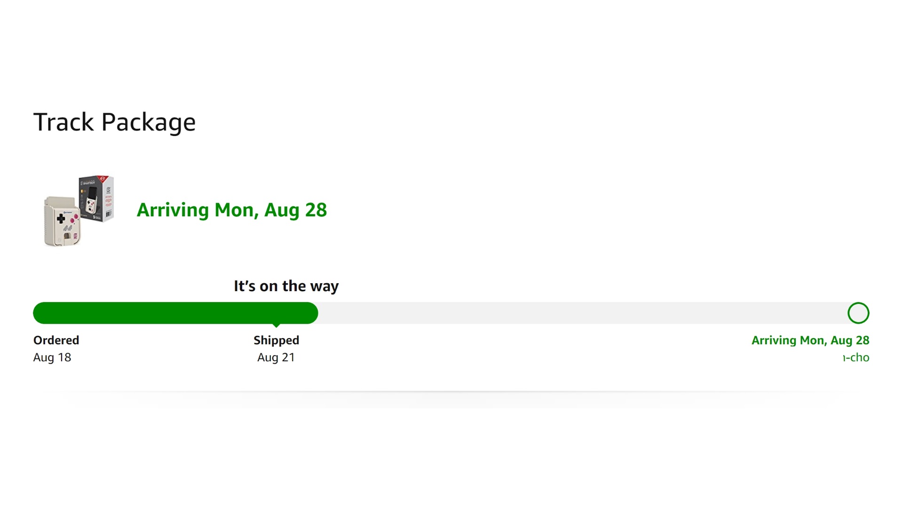Click the large Arriving Mon, Aug 28 heading
The width and height of the screenshot is (903, 508).
(231, 210)
